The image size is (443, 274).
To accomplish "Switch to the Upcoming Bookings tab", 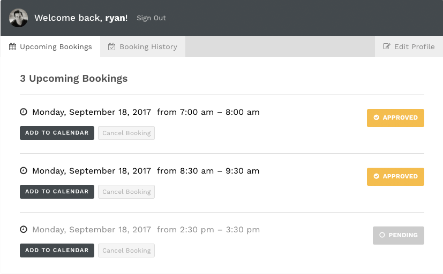I will pyautogui.click(x=51, y=46).
